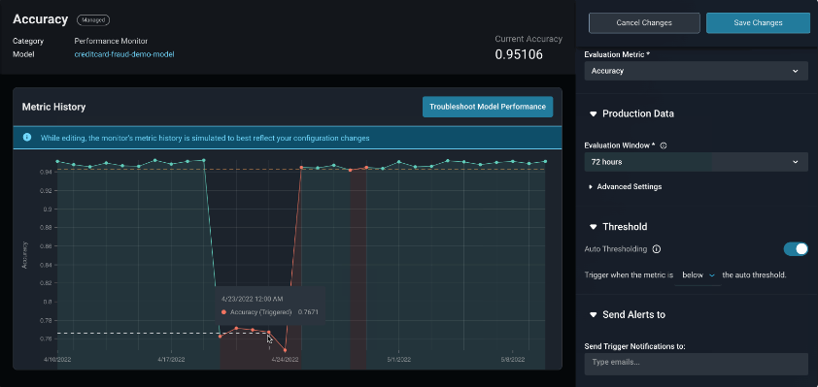Screen dimensions: 818x387
Task: Collapse the Threshold section
Action: pos(618,227)
